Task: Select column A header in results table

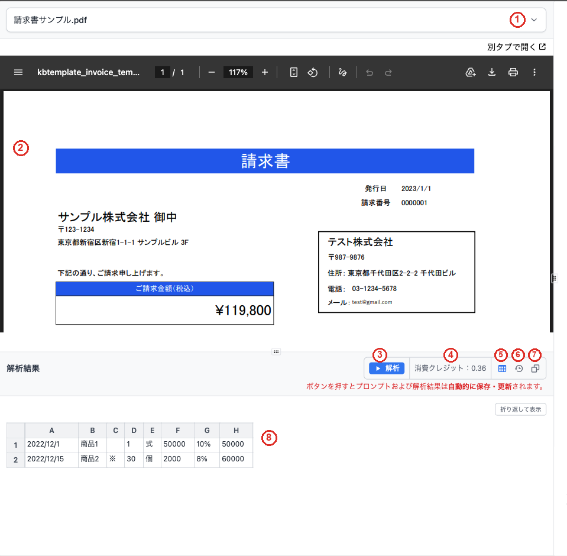Action: 51,430
